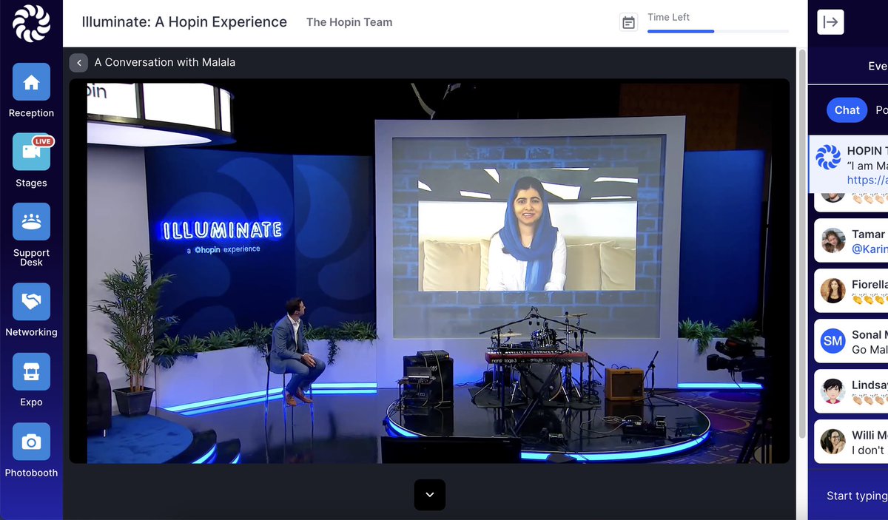
Task: Click the Start typing message field
Action: (x=858, y=496)
